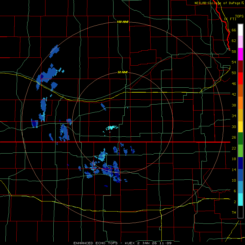Click the navy 14-18 kft color band
This screenshot has width=245, height=245.
click(x=240, y=163)
